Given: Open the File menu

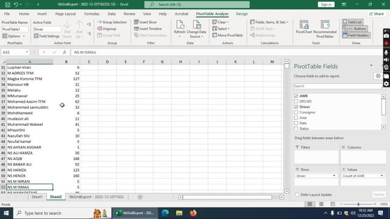Looking at the screenshot, I should [7, 14].
